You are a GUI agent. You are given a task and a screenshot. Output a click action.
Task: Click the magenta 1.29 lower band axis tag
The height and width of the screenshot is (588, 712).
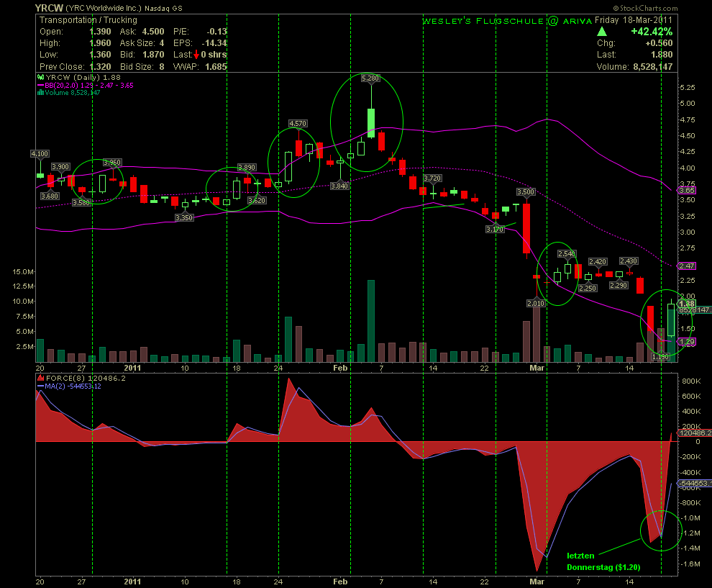(x=687, y=341)
